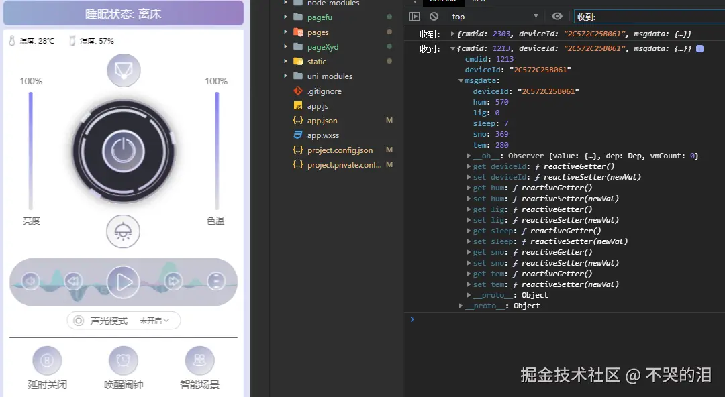Clear the console with the ban icon
The image size is (725, 397).
click(434, 17)
